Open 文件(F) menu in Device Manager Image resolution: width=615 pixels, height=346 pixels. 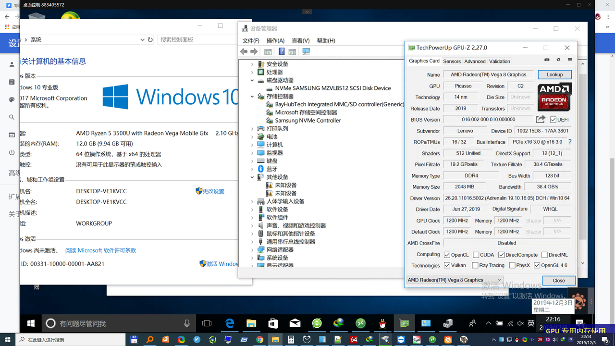pos(251,41)
